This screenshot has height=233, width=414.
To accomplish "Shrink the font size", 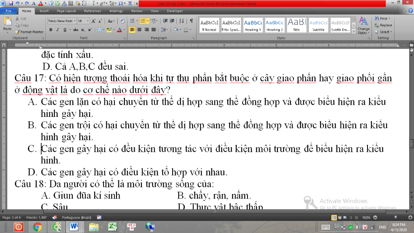I will [x=100, y=21].
